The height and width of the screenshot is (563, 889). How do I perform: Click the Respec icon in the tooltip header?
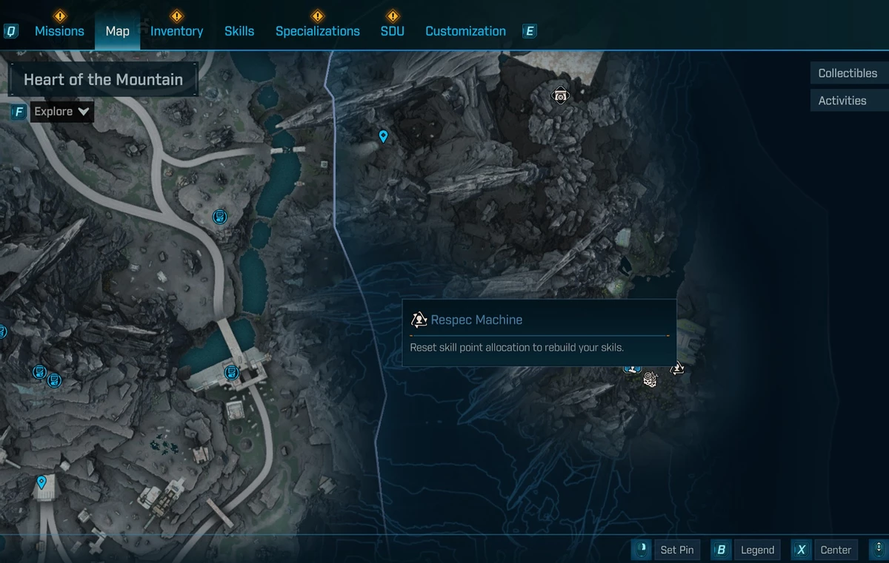point(419,320)
